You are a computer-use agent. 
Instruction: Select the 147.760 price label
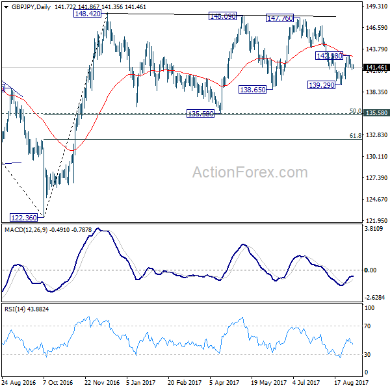click(x=279, y=18)
